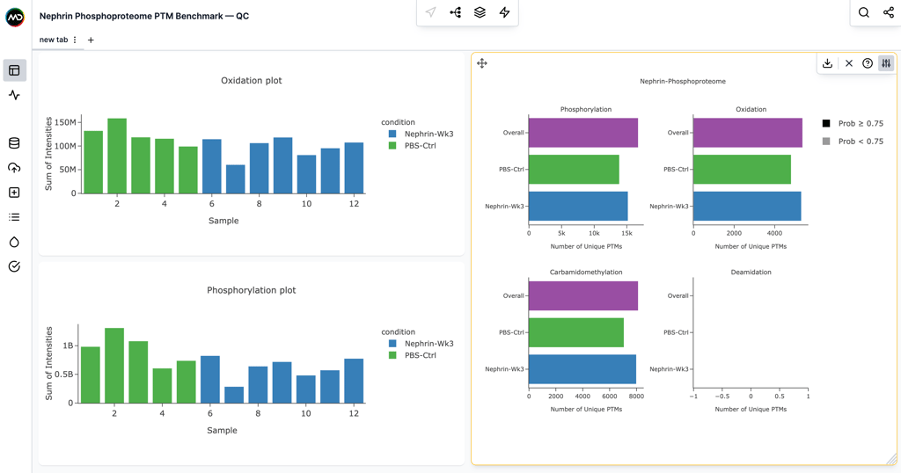Click the cloud upload icon in sidebar
Screen dimensions: 901x473
(14, 168)
